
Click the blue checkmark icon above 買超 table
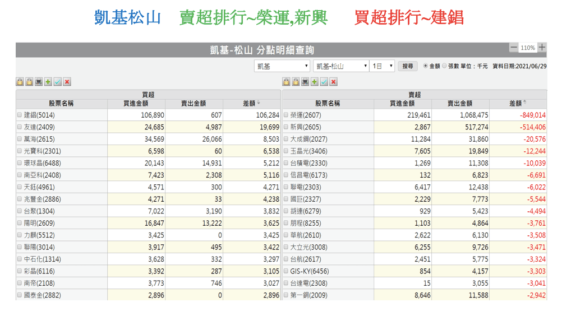tap(58, 82)
